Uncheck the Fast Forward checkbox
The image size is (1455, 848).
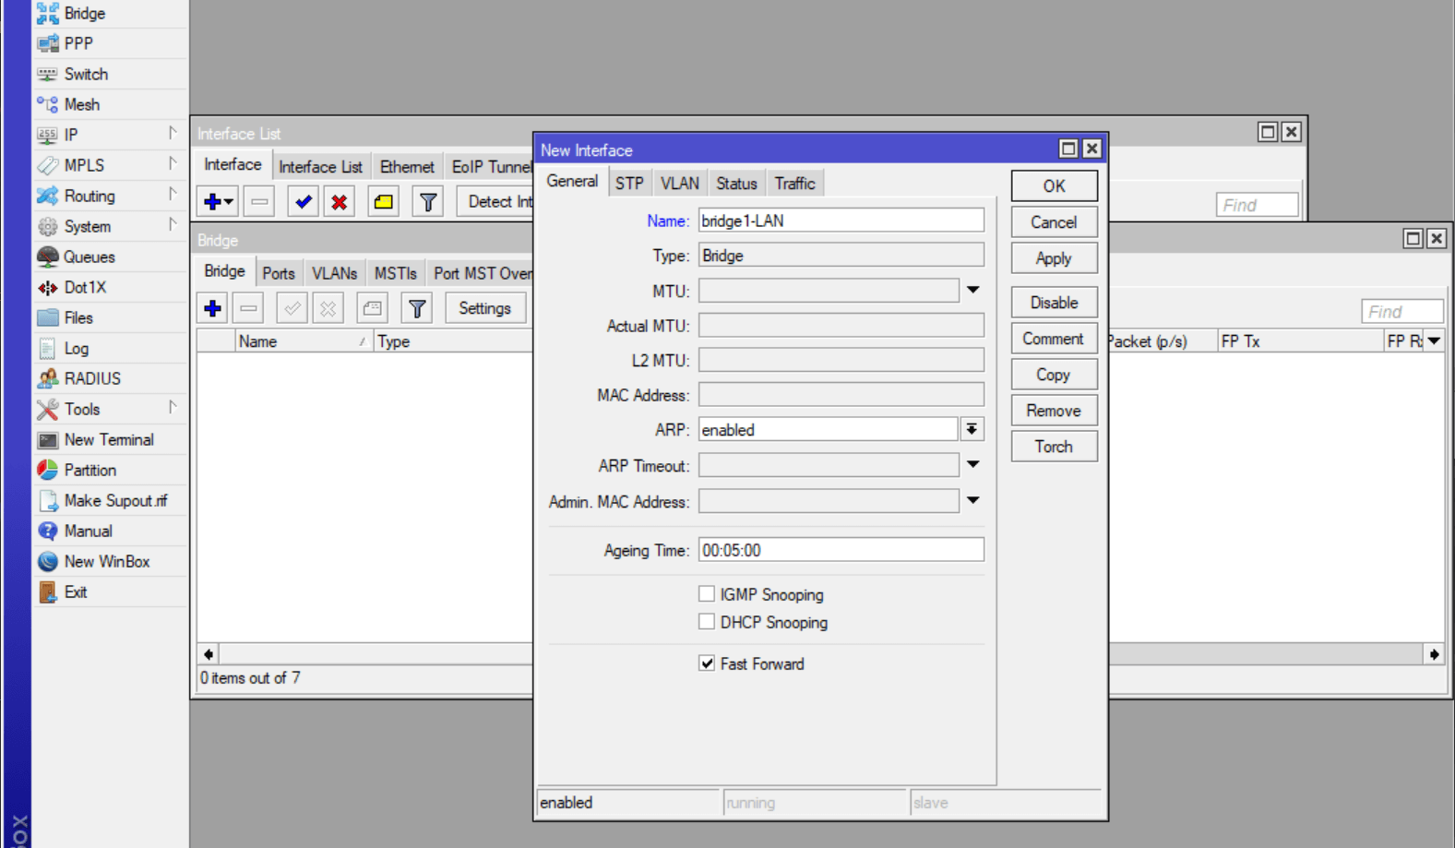(x=707, y=663)
